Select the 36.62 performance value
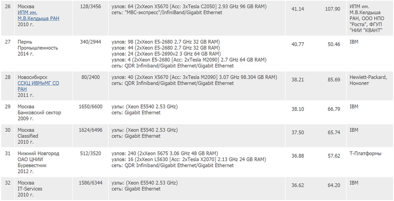The image size is (394, 201). click(x=297, y=185)
